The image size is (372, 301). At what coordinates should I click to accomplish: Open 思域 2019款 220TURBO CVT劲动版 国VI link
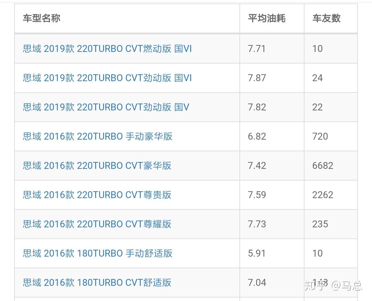pos(107,78)
